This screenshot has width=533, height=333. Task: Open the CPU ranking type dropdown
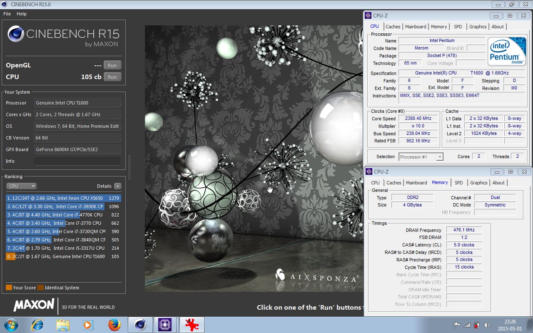(x=21, y=186)
